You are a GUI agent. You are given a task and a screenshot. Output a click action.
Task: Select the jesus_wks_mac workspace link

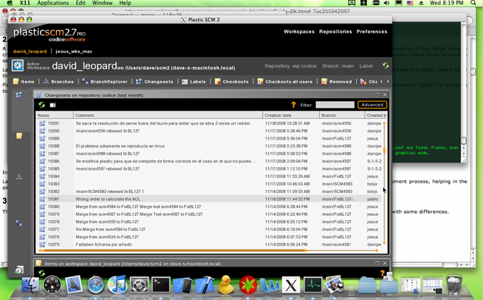(x=74, y=51)
